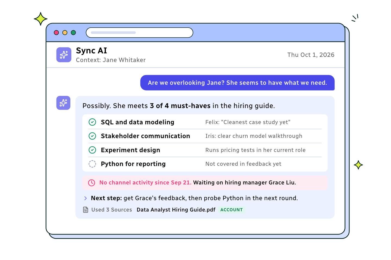Viewport: 391px width, 260px height.
Task: Click the document icon beside Used 3 Sources
Action: coord(86,210)
